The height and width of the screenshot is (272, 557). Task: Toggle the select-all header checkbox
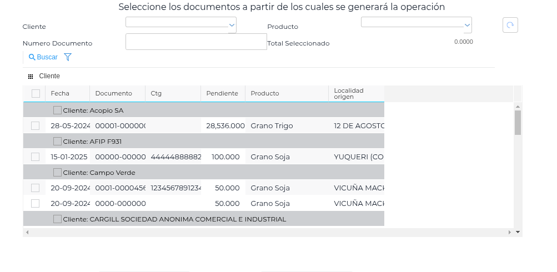point(36,93)
